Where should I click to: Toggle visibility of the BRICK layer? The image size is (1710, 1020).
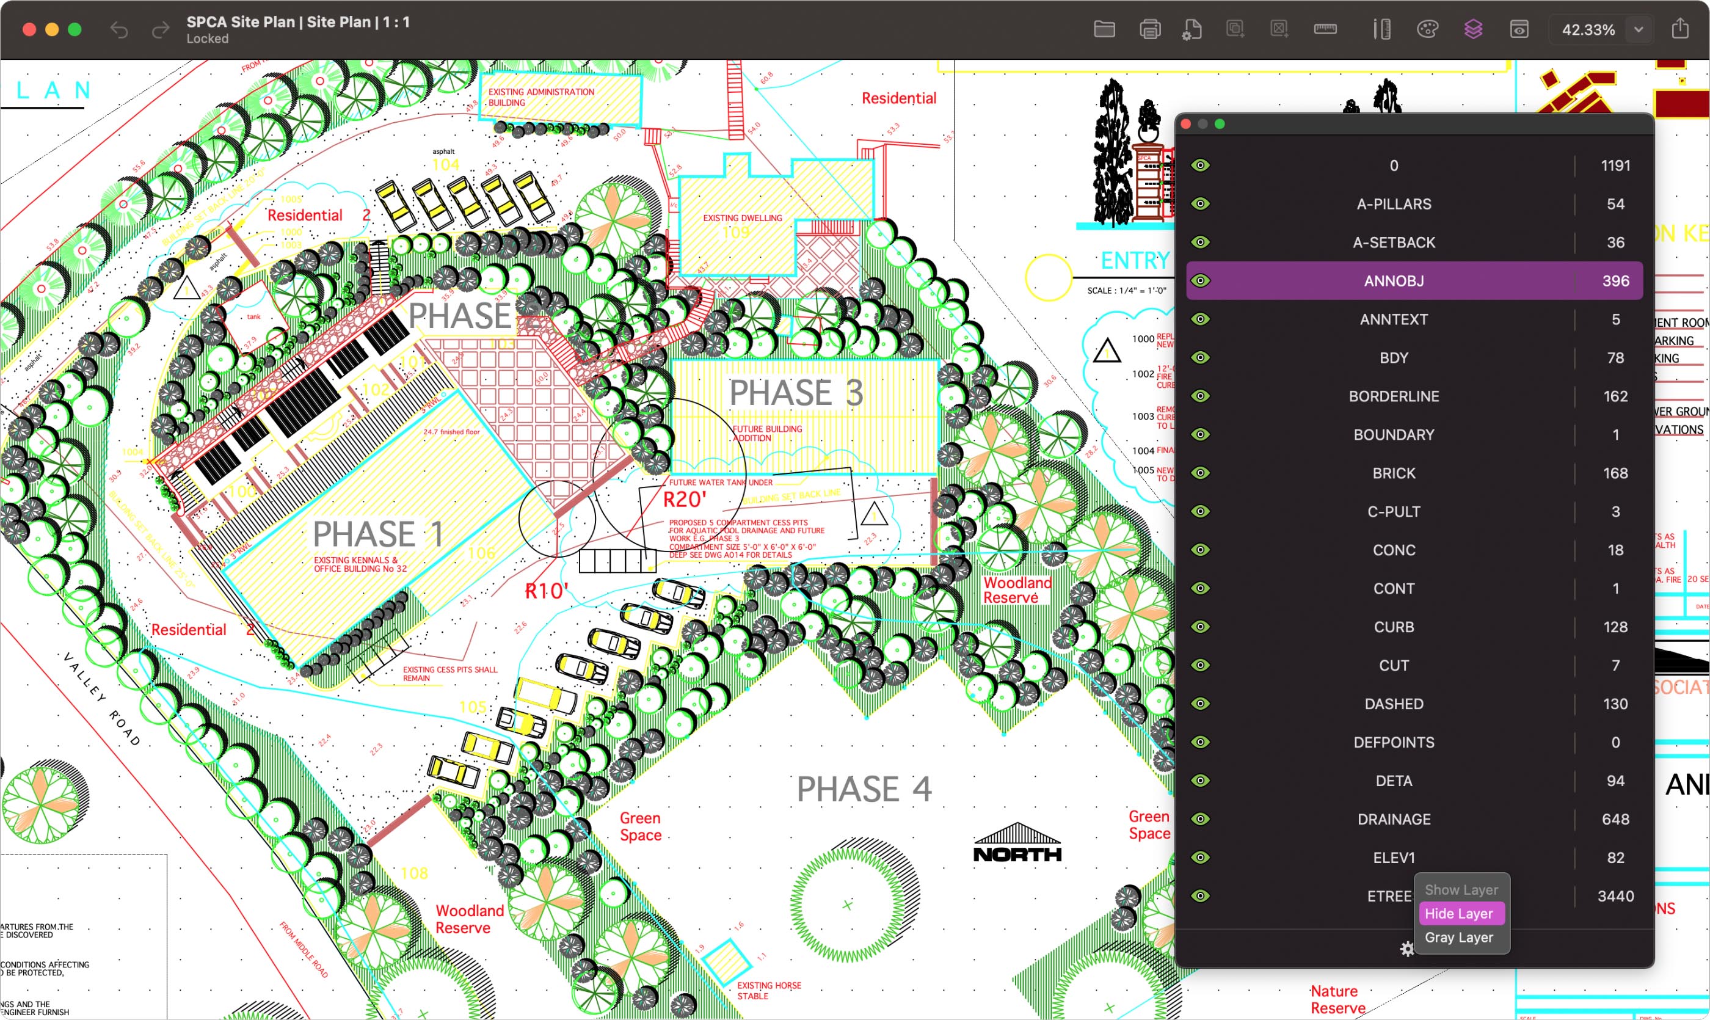pyautogui.click(x=1201, y=472)
